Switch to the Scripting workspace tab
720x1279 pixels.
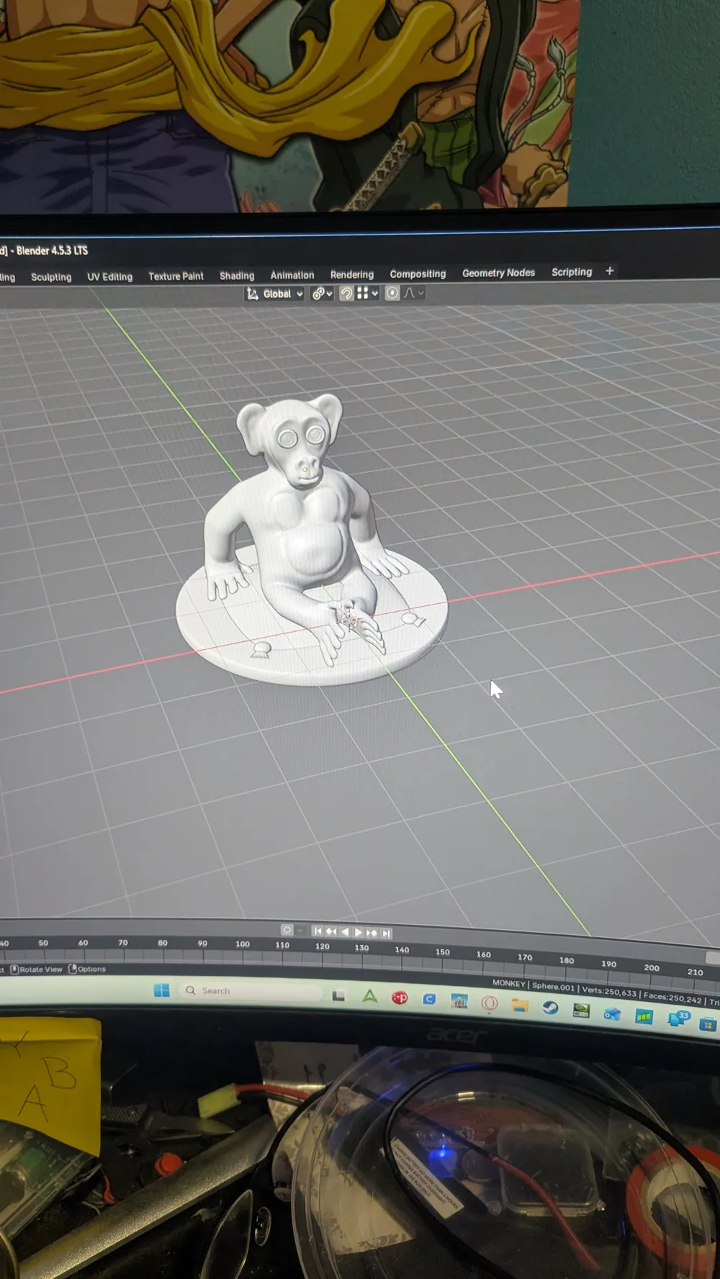click(x=572, y=272)
